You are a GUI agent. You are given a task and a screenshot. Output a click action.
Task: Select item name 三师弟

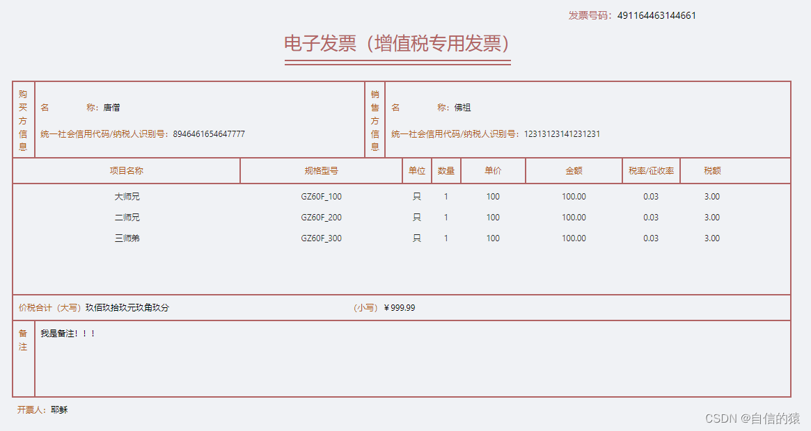click(x=127, y=238)
